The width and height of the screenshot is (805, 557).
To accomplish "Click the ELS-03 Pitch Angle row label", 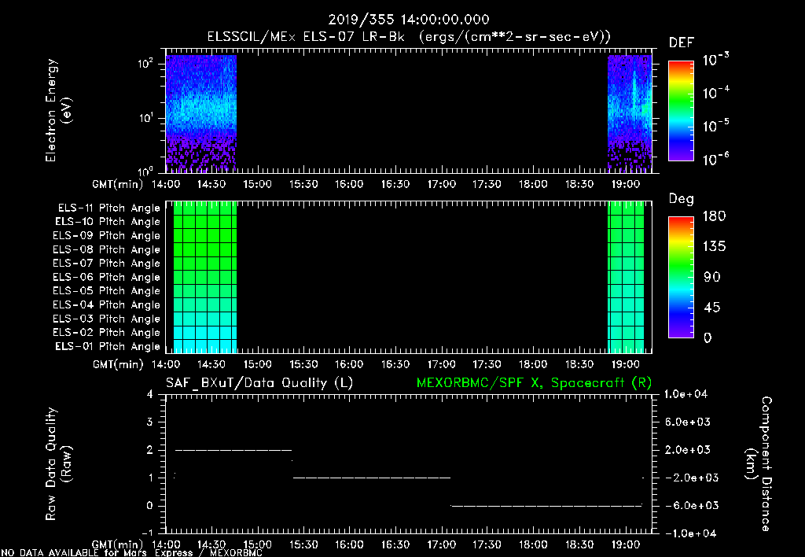I will pos(107,319).
